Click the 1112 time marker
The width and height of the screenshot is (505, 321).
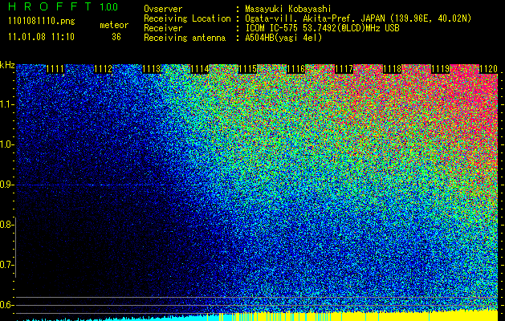(x=103, y=69)
